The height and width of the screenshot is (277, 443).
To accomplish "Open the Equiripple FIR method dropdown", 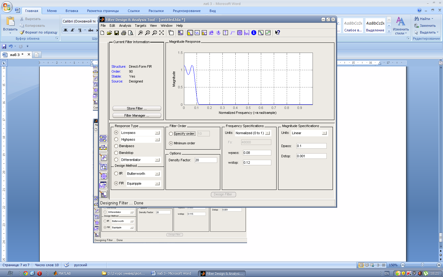I will point(157,183).
